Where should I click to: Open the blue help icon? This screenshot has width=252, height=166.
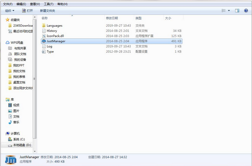tap(246, 11)
